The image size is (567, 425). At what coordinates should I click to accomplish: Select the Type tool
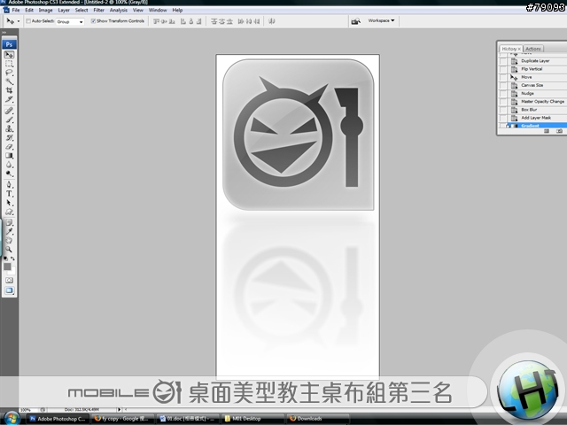point(9,194)
